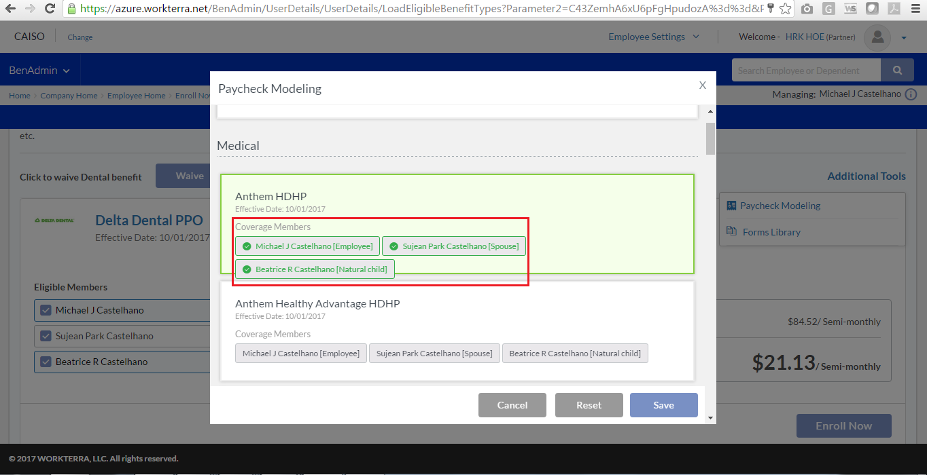Go to Company Home breadcrumb
The height and width of the screenshot is (475, 927).
coord(69,96)
